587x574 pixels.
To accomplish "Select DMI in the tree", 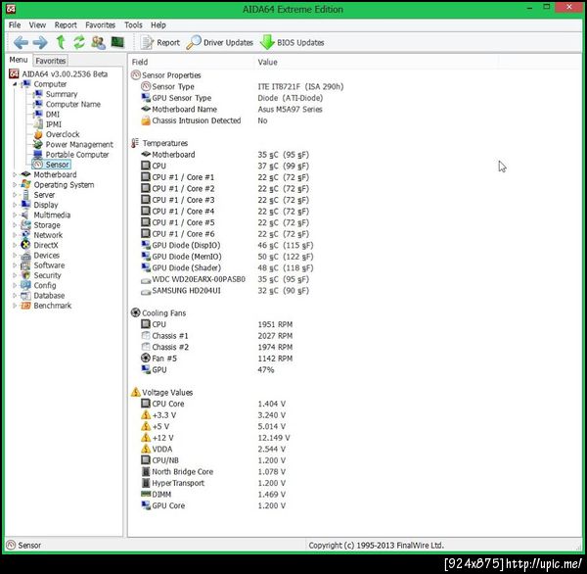I will click(53, 115).
